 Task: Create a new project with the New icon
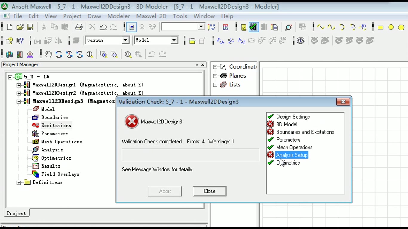[10, 27]
